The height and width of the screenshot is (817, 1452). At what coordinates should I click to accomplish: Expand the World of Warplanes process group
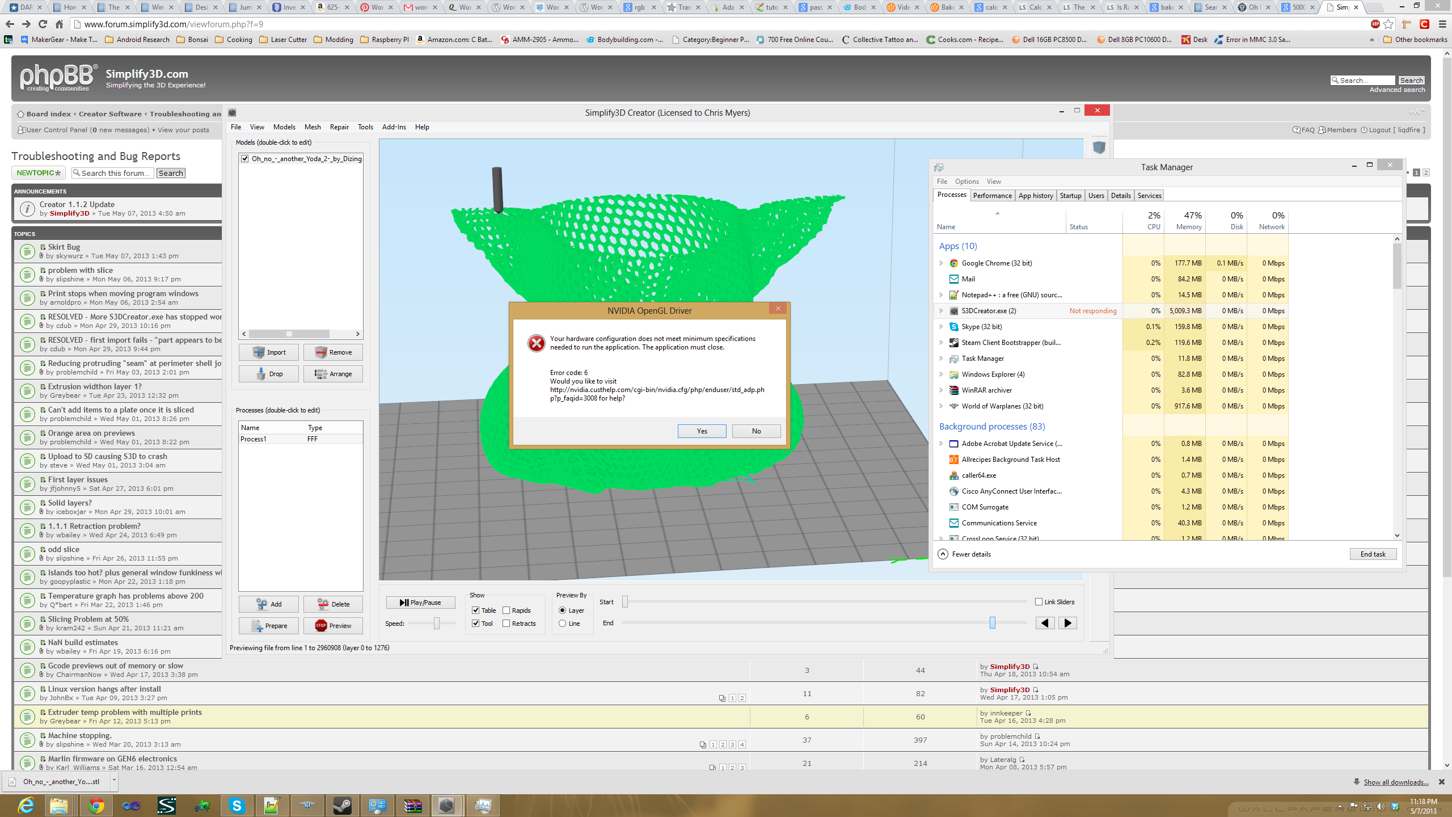(x=942, y=406)
